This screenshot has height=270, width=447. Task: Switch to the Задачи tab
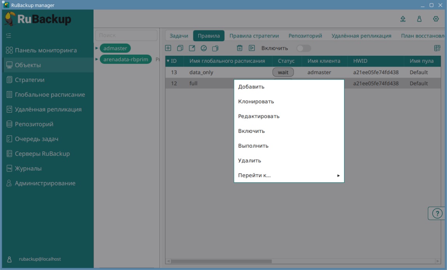[x=179, y=36]
